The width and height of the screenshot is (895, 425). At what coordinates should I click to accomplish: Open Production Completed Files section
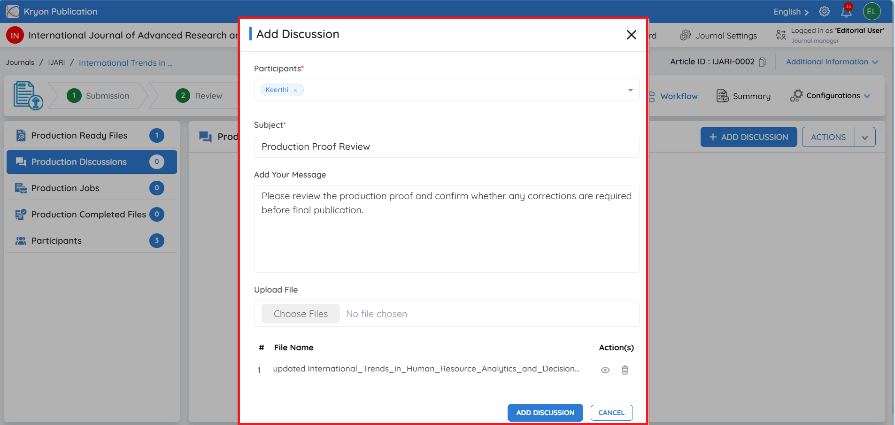click(92, 215)
